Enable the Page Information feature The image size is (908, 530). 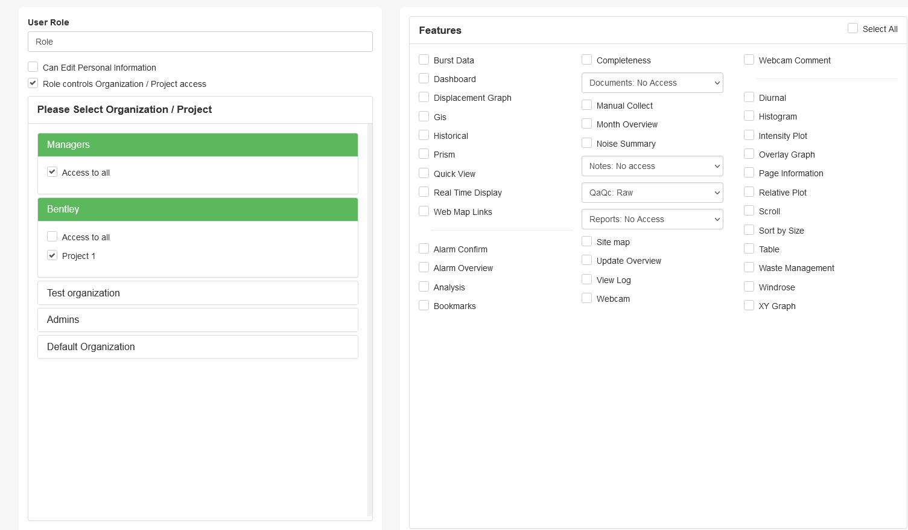[x=749, y=173]
